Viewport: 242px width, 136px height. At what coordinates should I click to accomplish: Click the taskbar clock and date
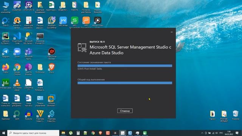229,133
